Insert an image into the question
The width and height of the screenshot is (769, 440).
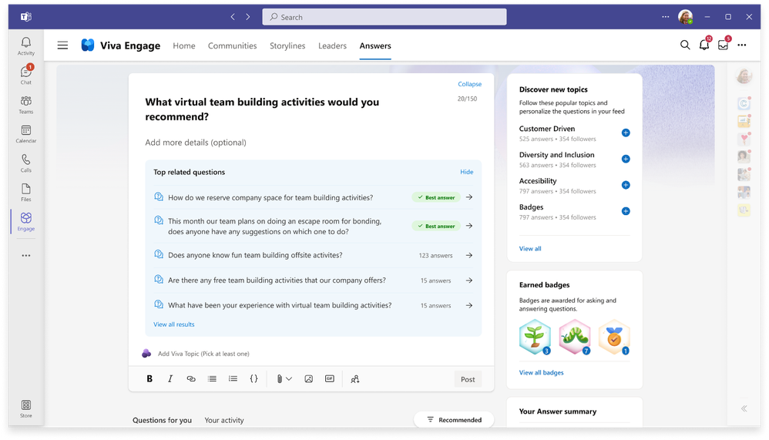308,378
